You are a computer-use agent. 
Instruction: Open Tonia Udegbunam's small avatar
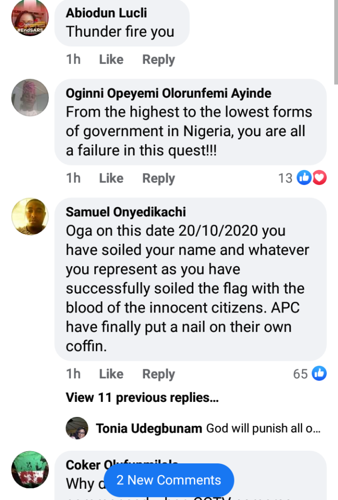point(77,428)
